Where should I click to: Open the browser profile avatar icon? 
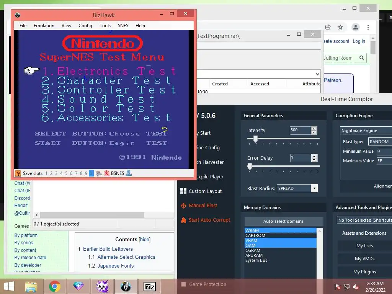(x=356, y=27)
